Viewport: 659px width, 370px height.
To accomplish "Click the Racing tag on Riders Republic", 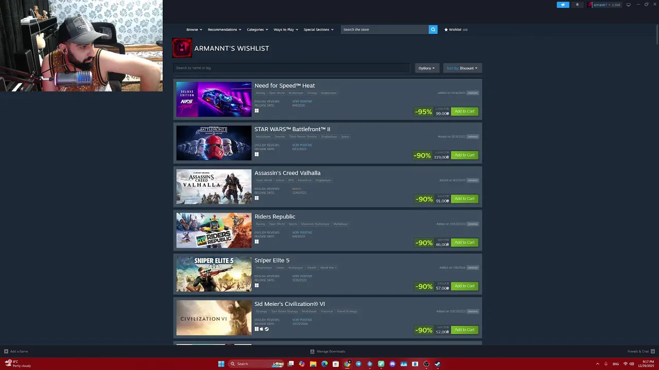I will [261, 224].
